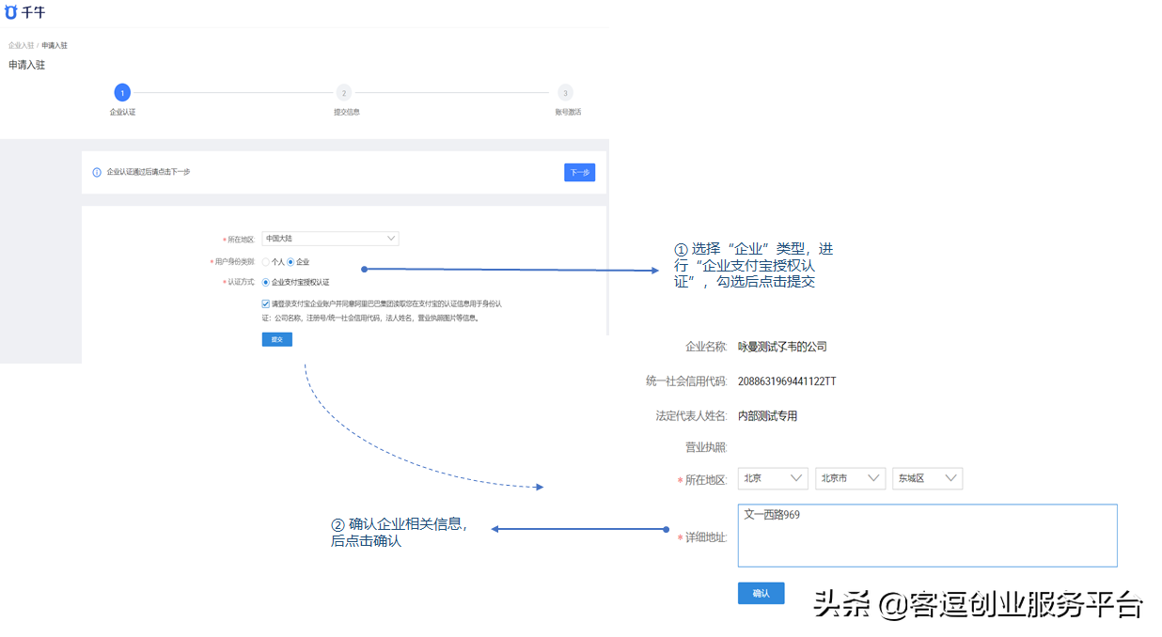
Task: Select the 企业支付宝授权认证 authentication option
Action: 266,281
